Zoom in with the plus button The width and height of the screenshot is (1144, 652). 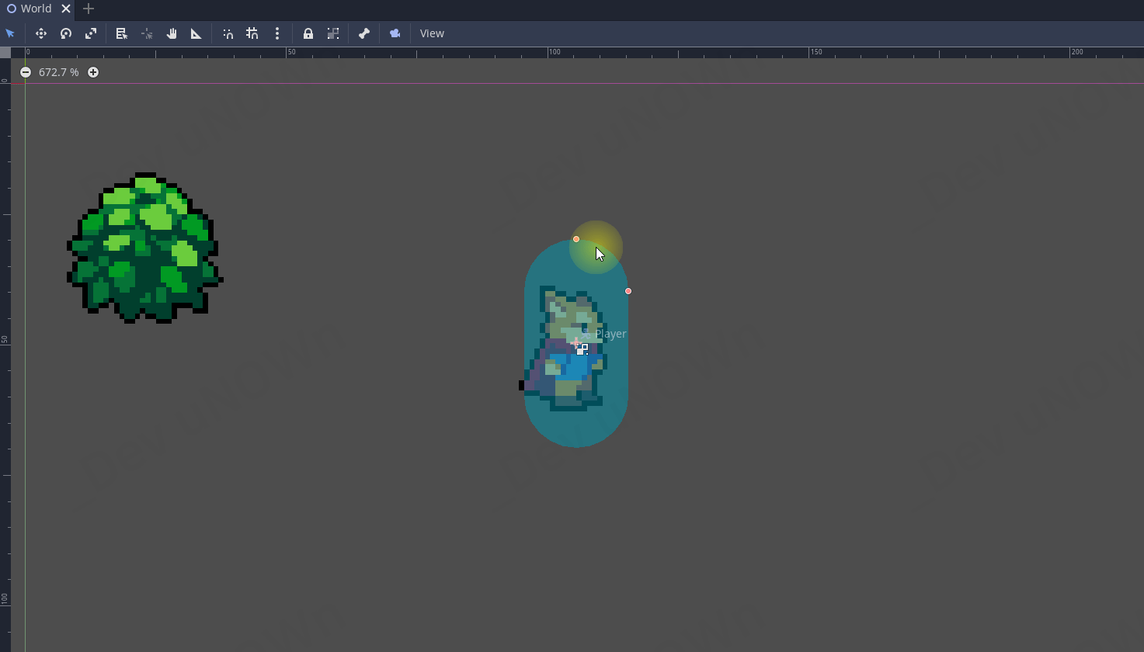click(x=93, y=72)
